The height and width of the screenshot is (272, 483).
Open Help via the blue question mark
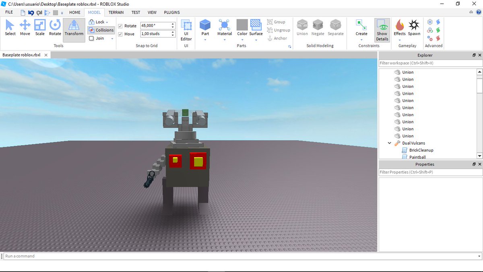tap(479, 12)
